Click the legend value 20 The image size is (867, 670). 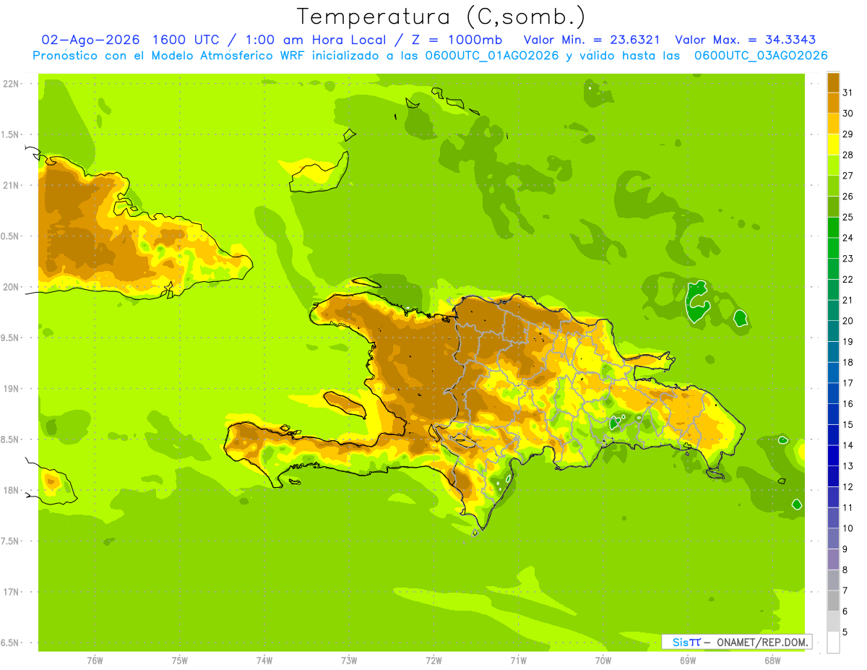pos(849,321)
